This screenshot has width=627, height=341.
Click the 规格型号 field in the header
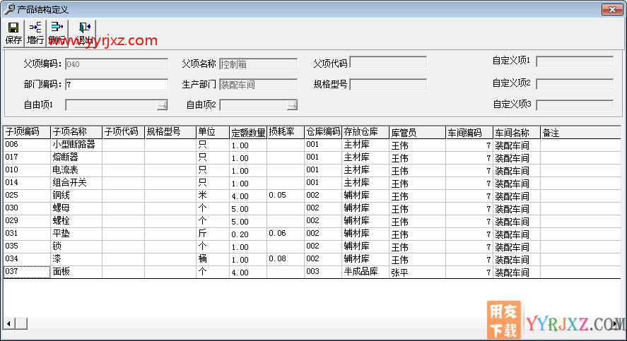click(x=388, y=85)
